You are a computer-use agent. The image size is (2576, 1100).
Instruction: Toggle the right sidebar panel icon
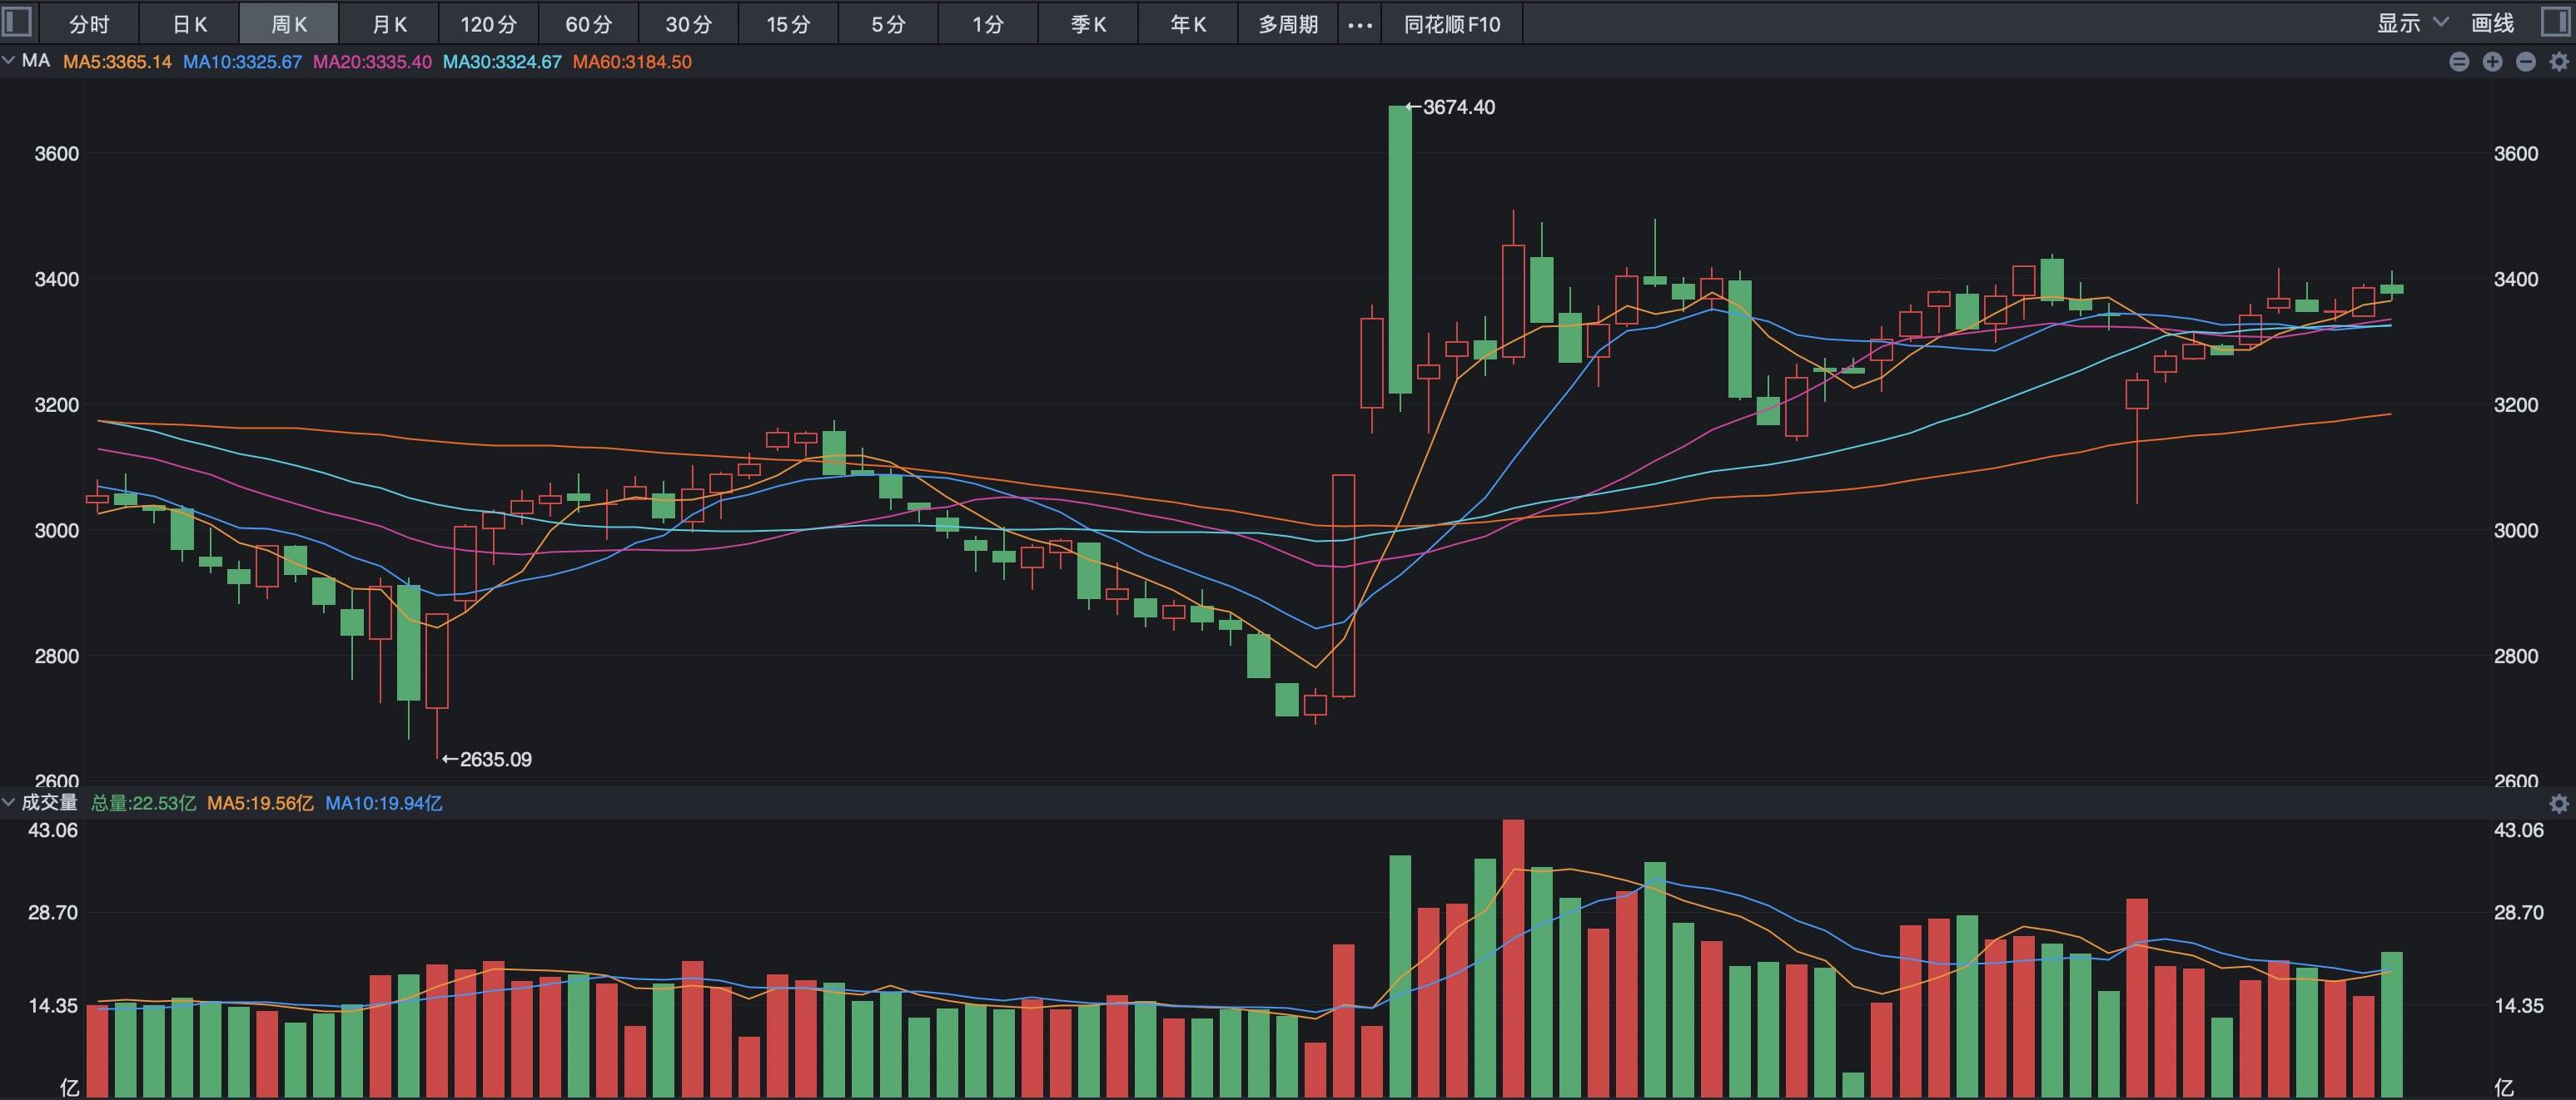2556,22
